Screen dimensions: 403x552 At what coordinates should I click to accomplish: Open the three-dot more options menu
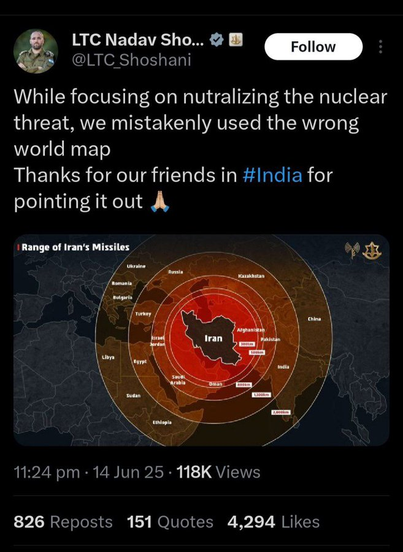[x=380, y=47]
